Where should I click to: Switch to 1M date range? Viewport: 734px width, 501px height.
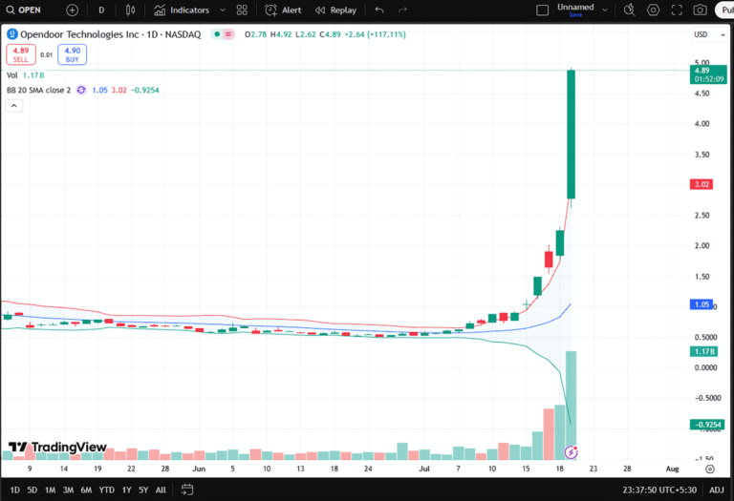50,490
